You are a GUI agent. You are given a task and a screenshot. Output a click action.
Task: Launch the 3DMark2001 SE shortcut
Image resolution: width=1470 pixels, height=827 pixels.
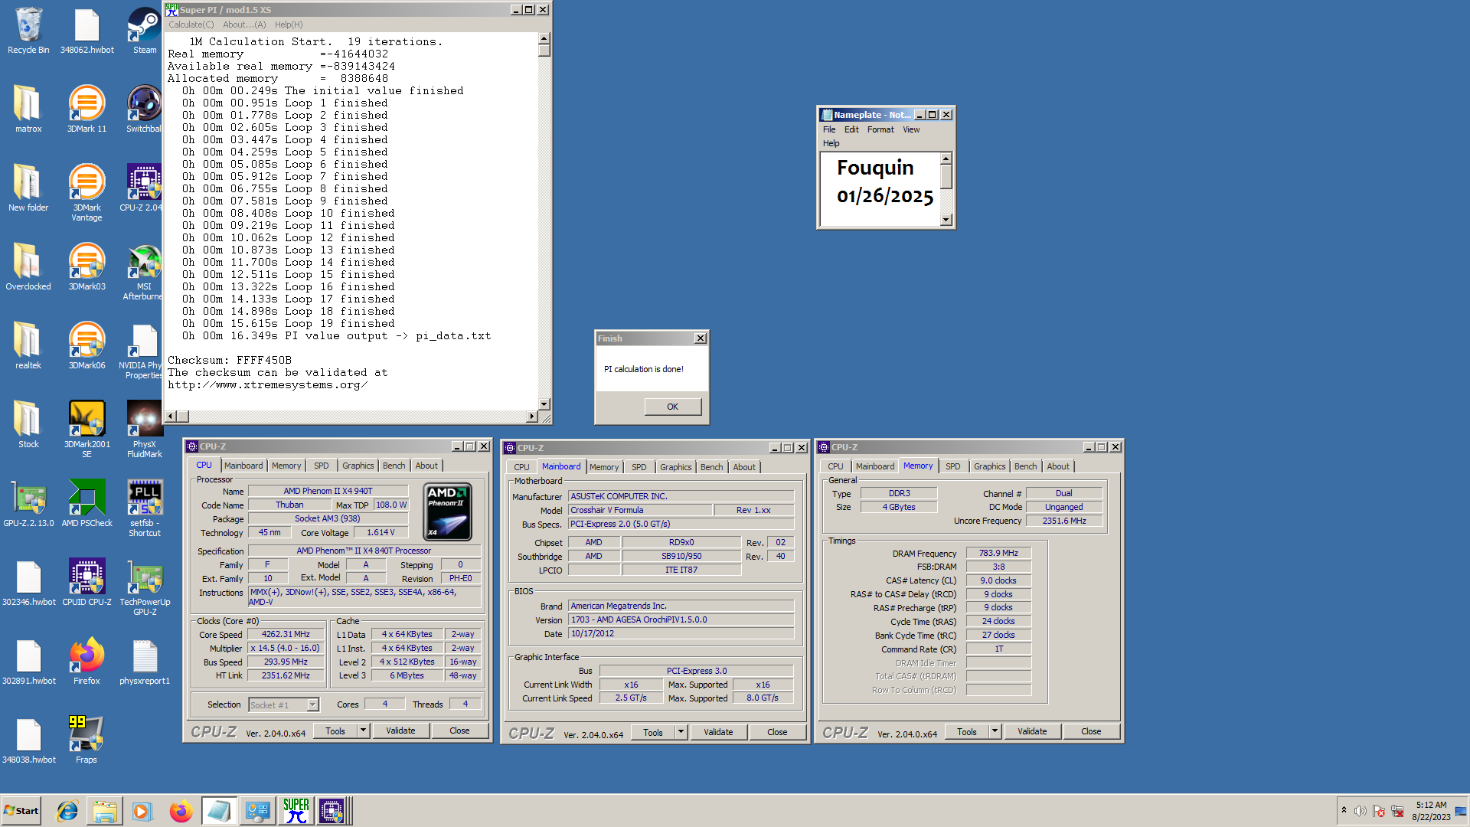pos(87,429)
